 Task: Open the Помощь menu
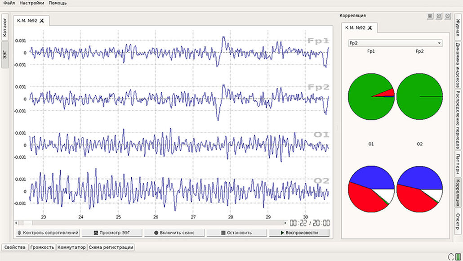pyautogui.click(x=58, y=3)
